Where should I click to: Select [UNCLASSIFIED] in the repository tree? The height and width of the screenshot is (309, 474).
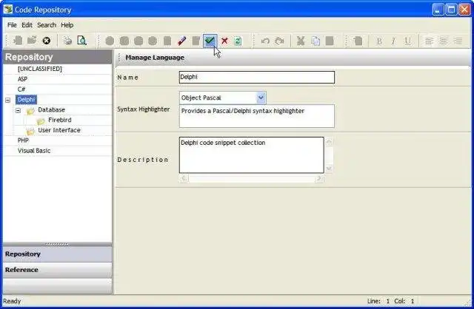tap(39, 69)
